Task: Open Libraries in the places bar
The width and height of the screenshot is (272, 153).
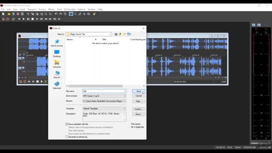Action: 57,64
